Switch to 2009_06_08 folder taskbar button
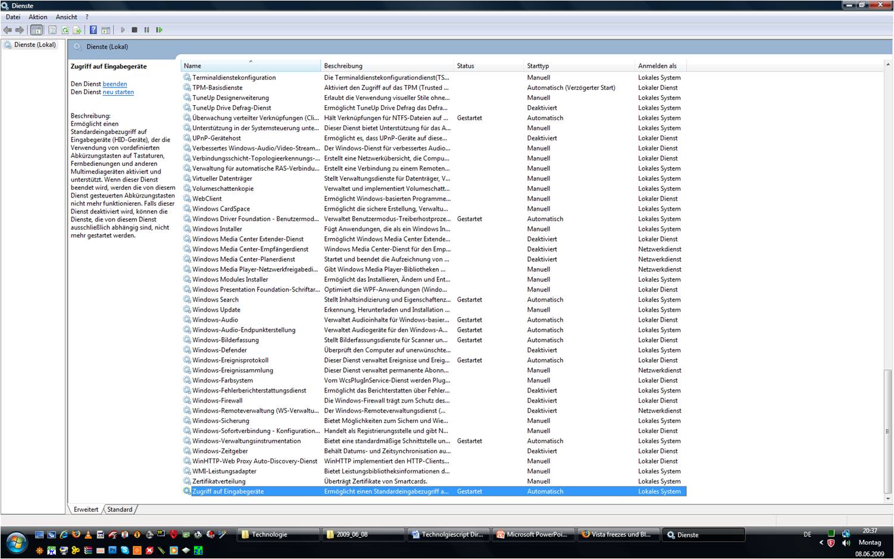The width and height of the screenshot is (894, 559). 363,535
